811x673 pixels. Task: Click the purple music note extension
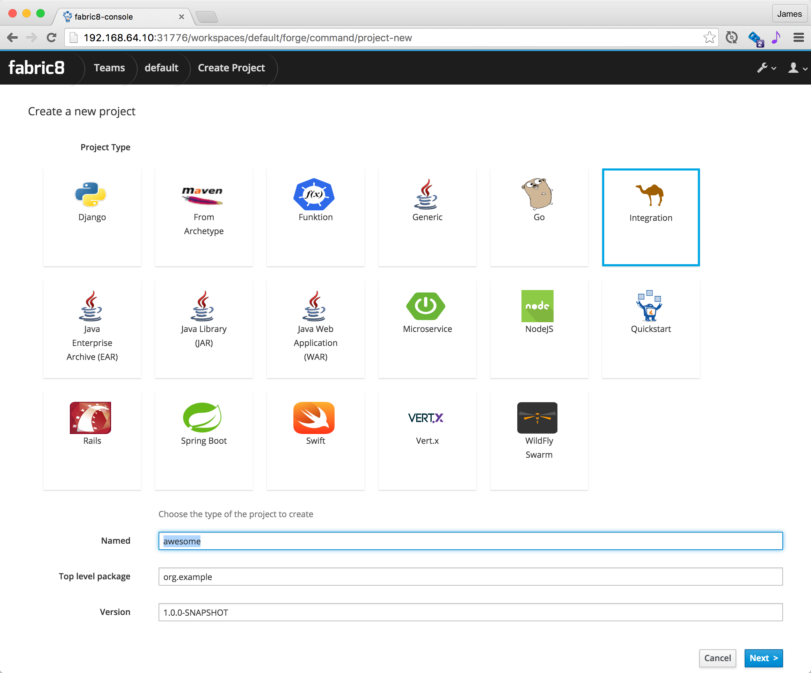776,37
